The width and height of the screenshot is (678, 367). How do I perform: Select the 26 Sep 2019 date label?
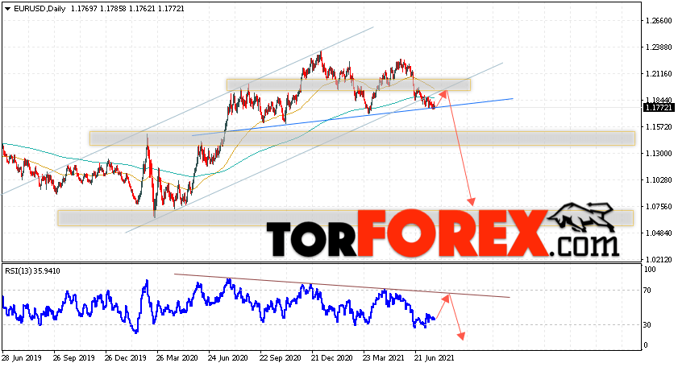(73, 358)
